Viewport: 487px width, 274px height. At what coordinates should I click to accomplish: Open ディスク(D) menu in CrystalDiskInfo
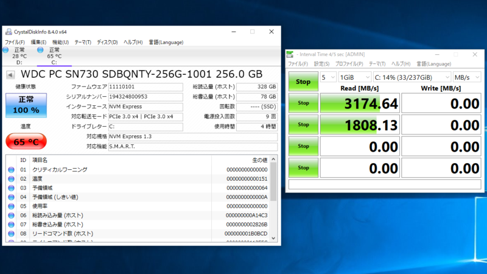pyautogui.click(x=107, y=42)
